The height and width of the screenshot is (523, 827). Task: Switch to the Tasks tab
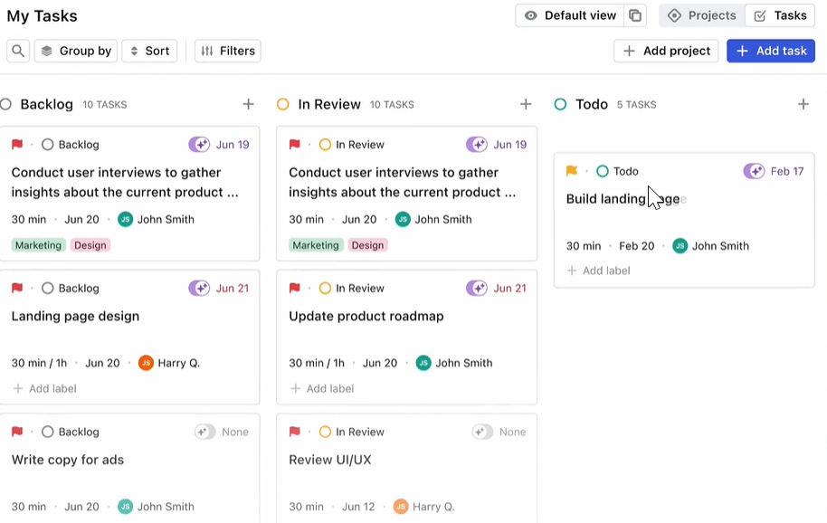pyautogui.click(x=781, y=15)
